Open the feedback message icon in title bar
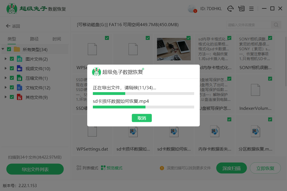The image size is (287, 191). (241, 9)
